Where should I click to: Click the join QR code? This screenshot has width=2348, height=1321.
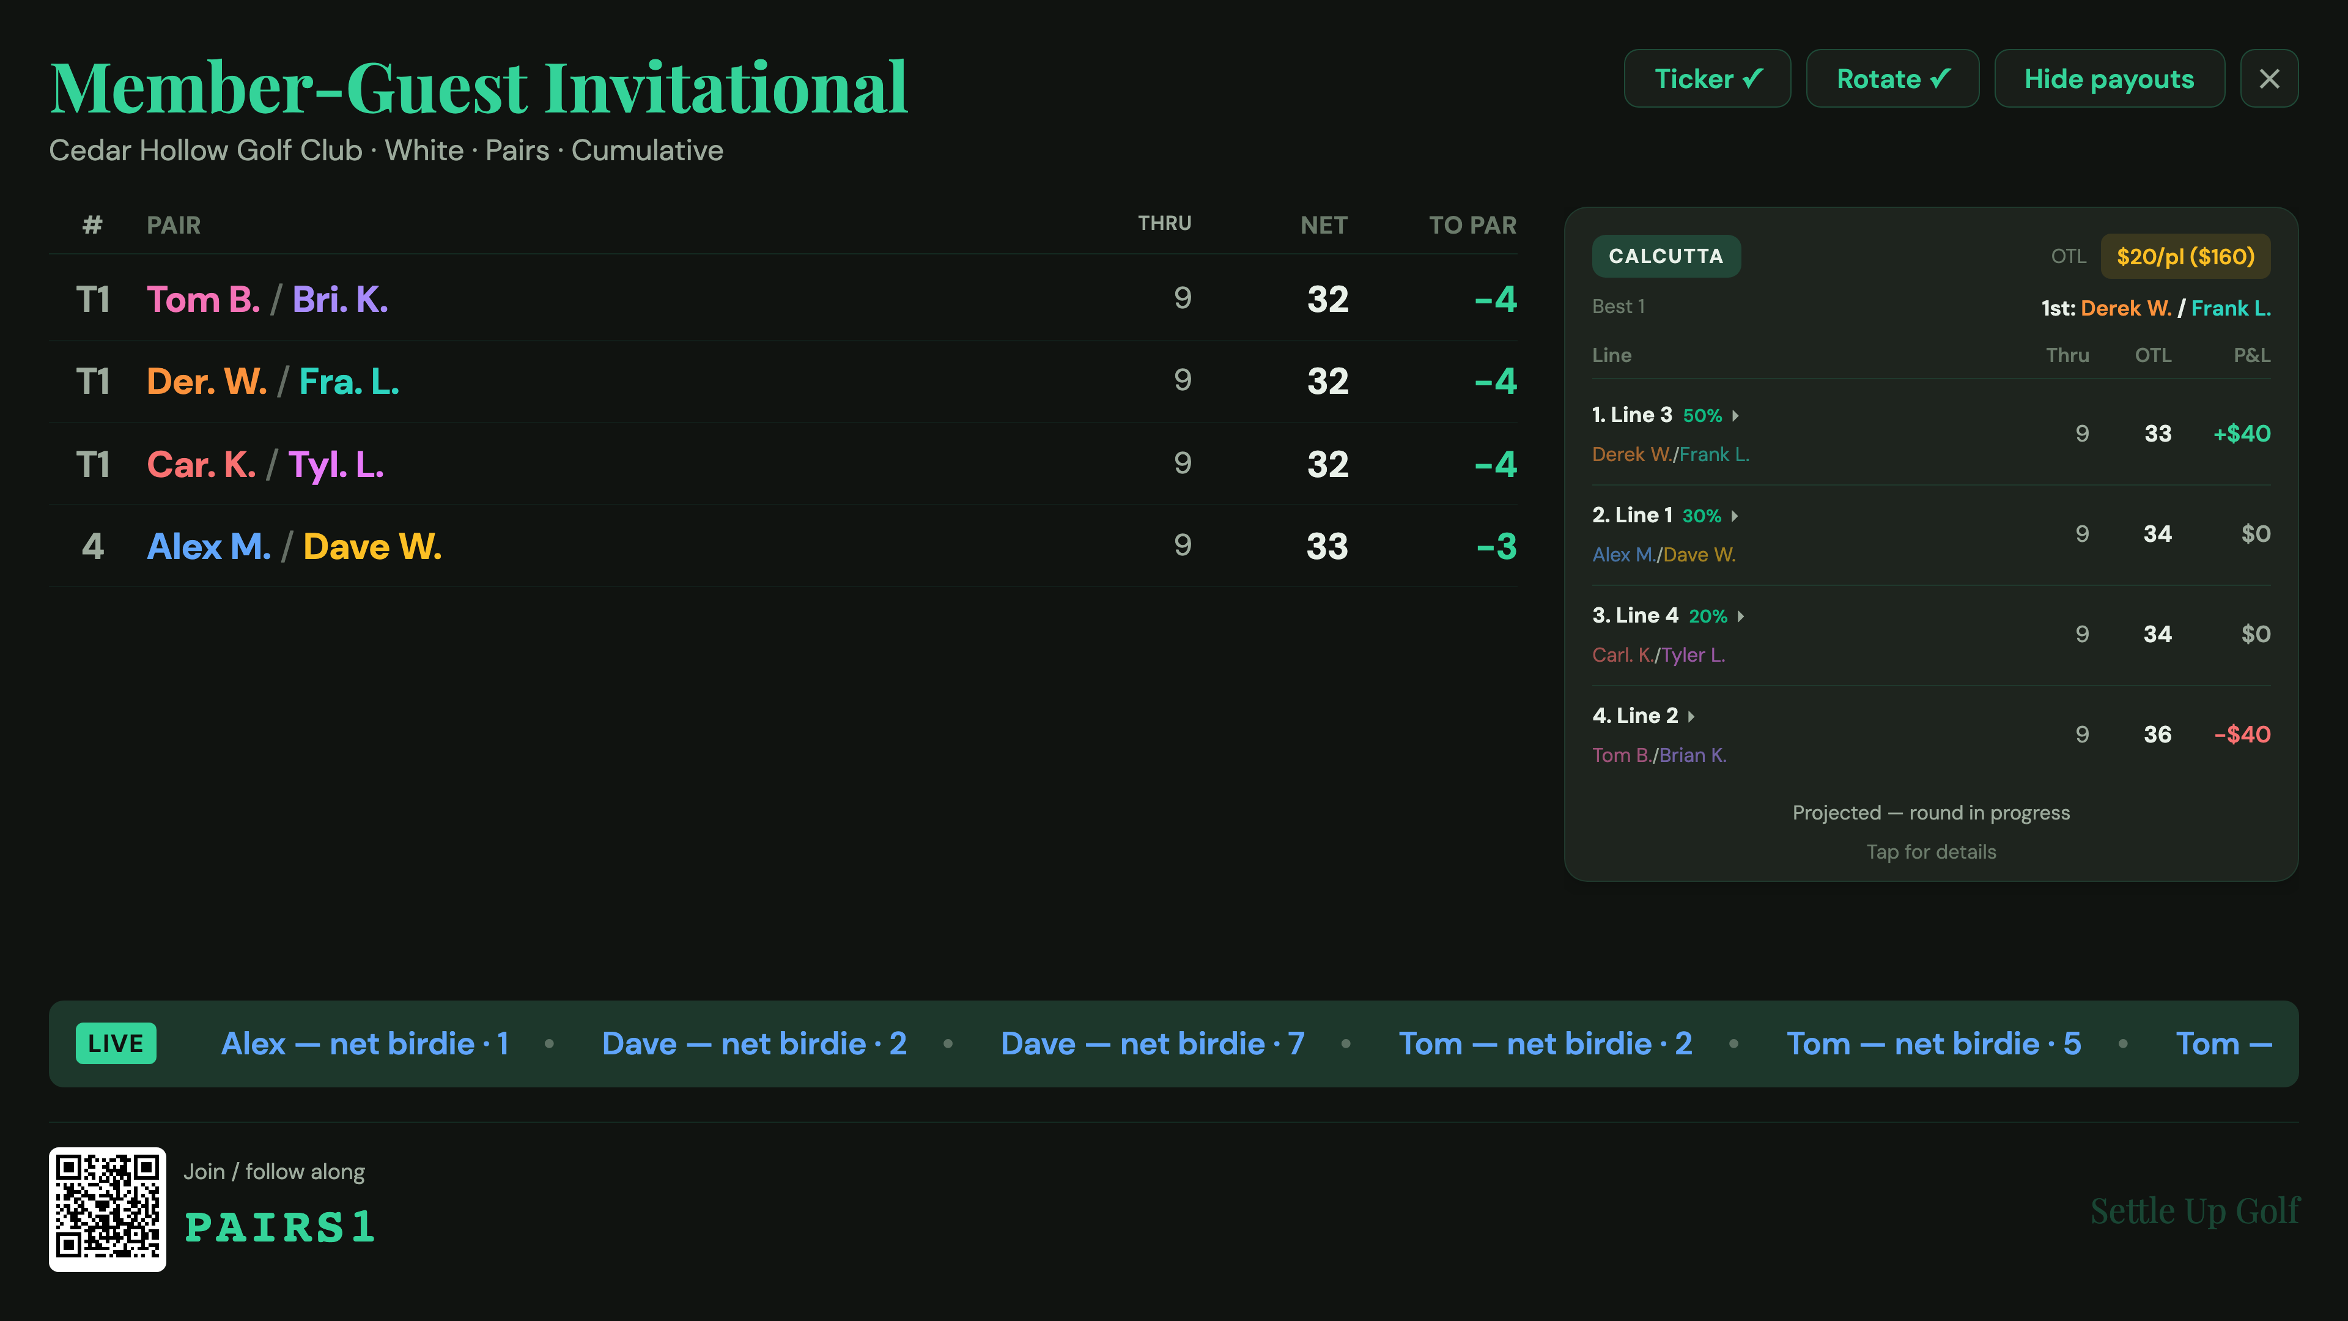coord(108,1209)
